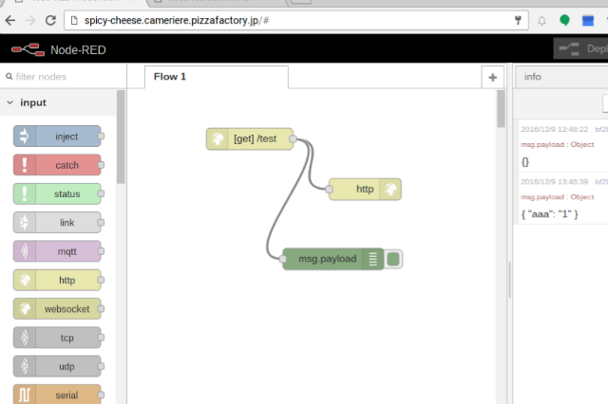The image size is (608, 404).
Task: Select the catch node in palette
Action: (57, 165)
